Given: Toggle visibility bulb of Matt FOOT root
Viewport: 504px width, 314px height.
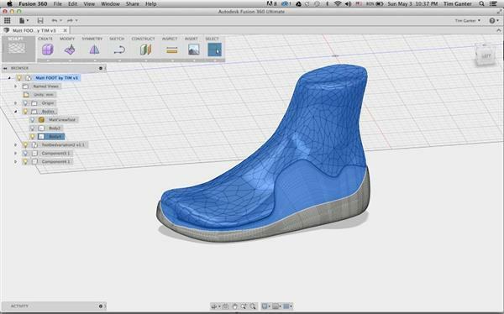Looking at the screenshot, I should pos(19,78).
